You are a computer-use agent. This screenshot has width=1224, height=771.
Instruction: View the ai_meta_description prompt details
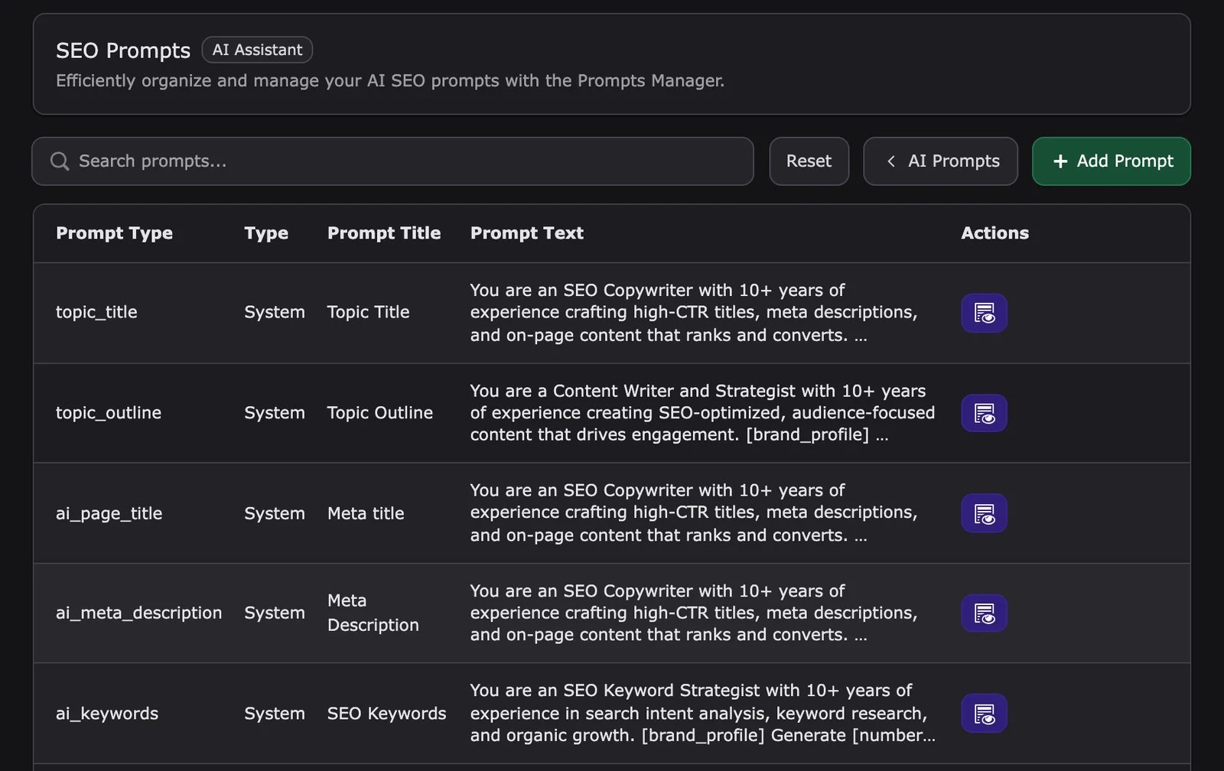tap(984, 613)
